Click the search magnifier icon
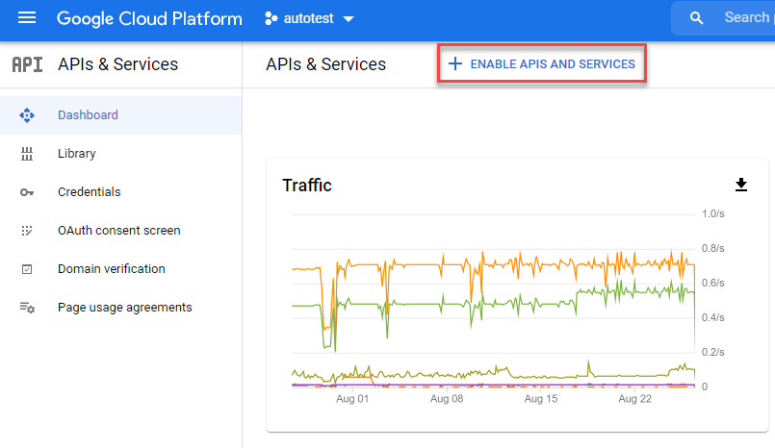 [x=698, y=18]
